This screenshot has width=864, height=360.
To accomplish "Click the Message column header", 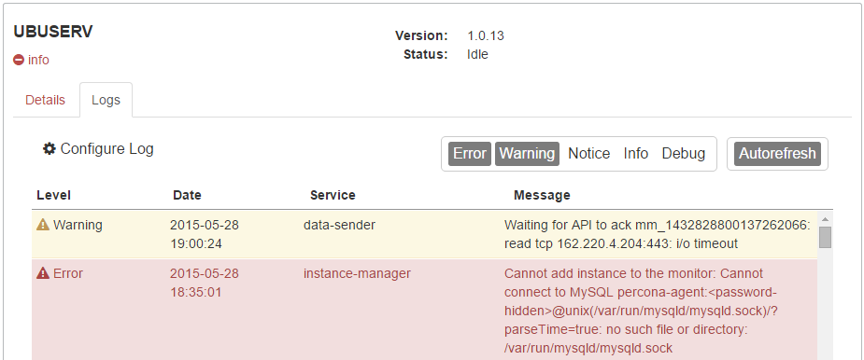I will (x=542, y=195).
